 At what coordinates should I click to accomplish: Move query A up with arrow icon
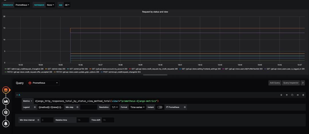tap(287, 95)
